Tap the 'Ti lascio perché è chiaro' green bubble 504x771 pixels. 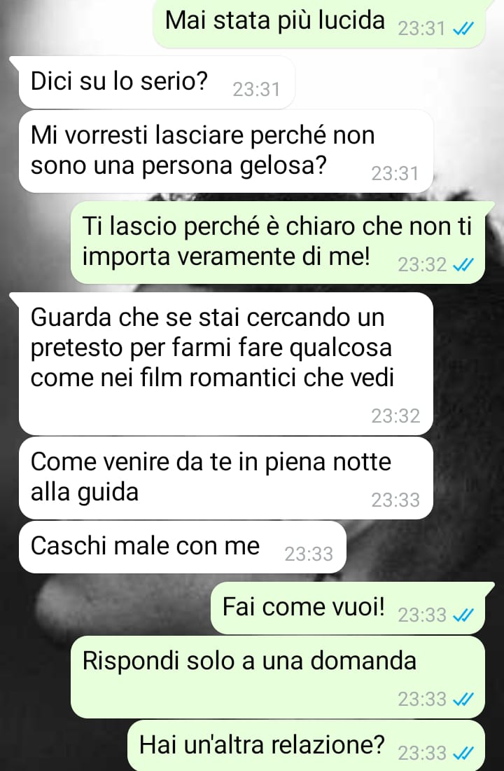278,243
